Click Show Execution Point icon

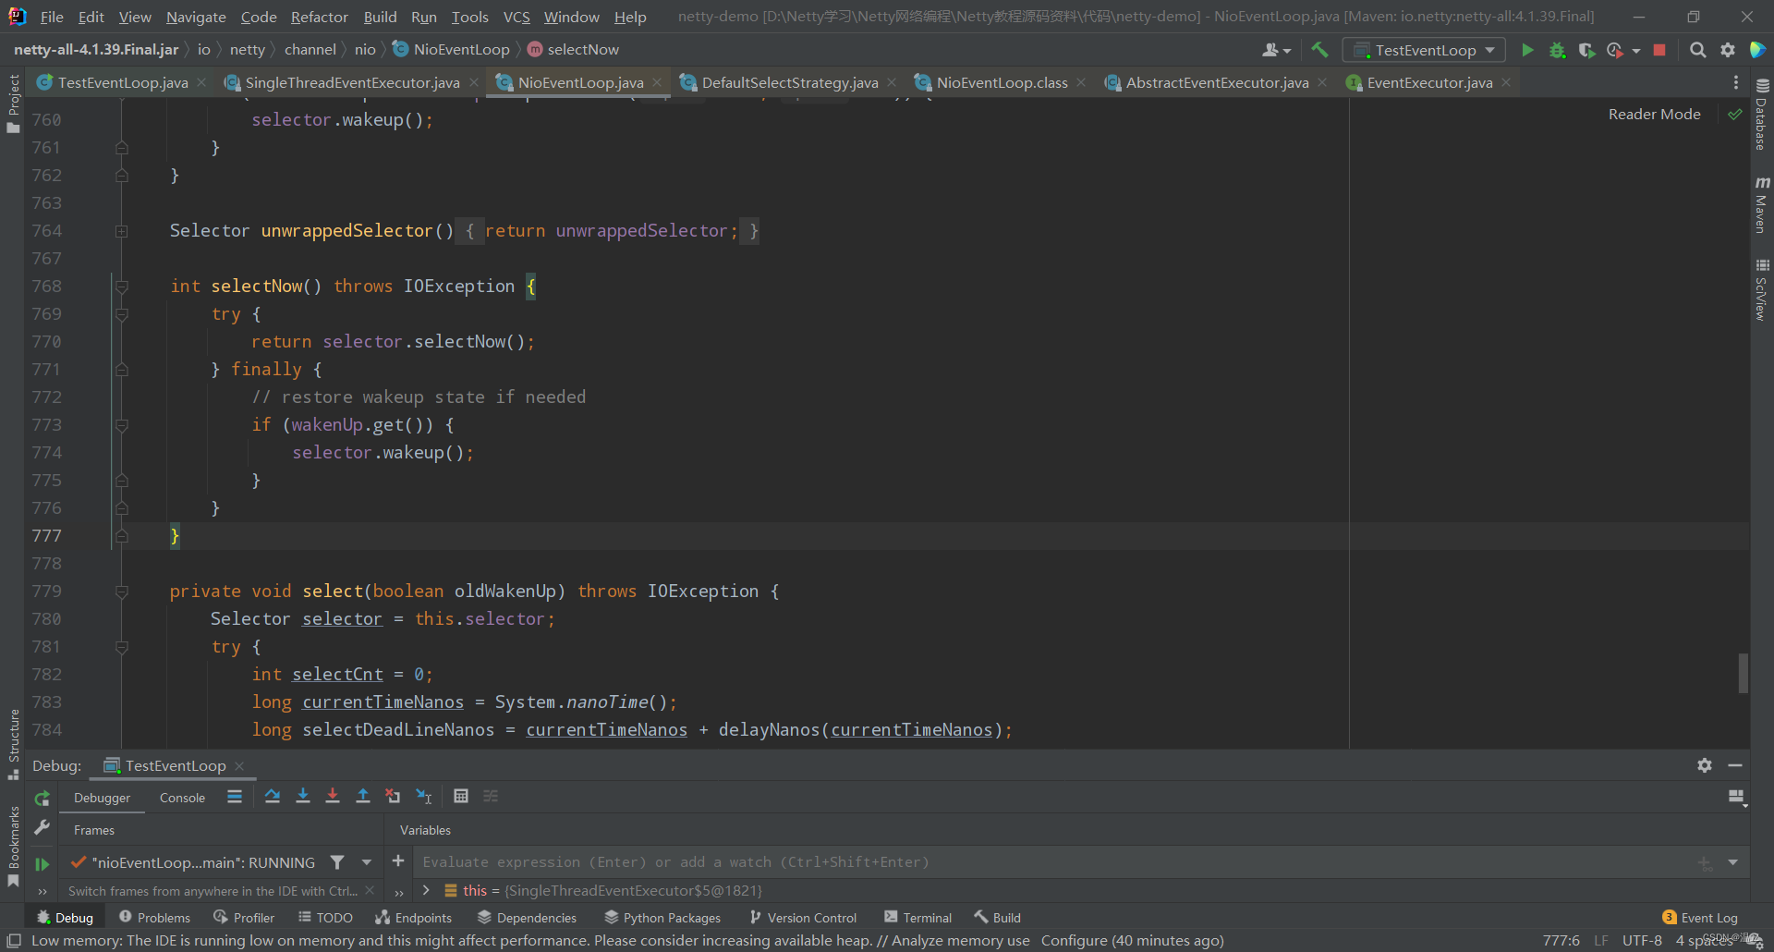[x=235, y=797]
